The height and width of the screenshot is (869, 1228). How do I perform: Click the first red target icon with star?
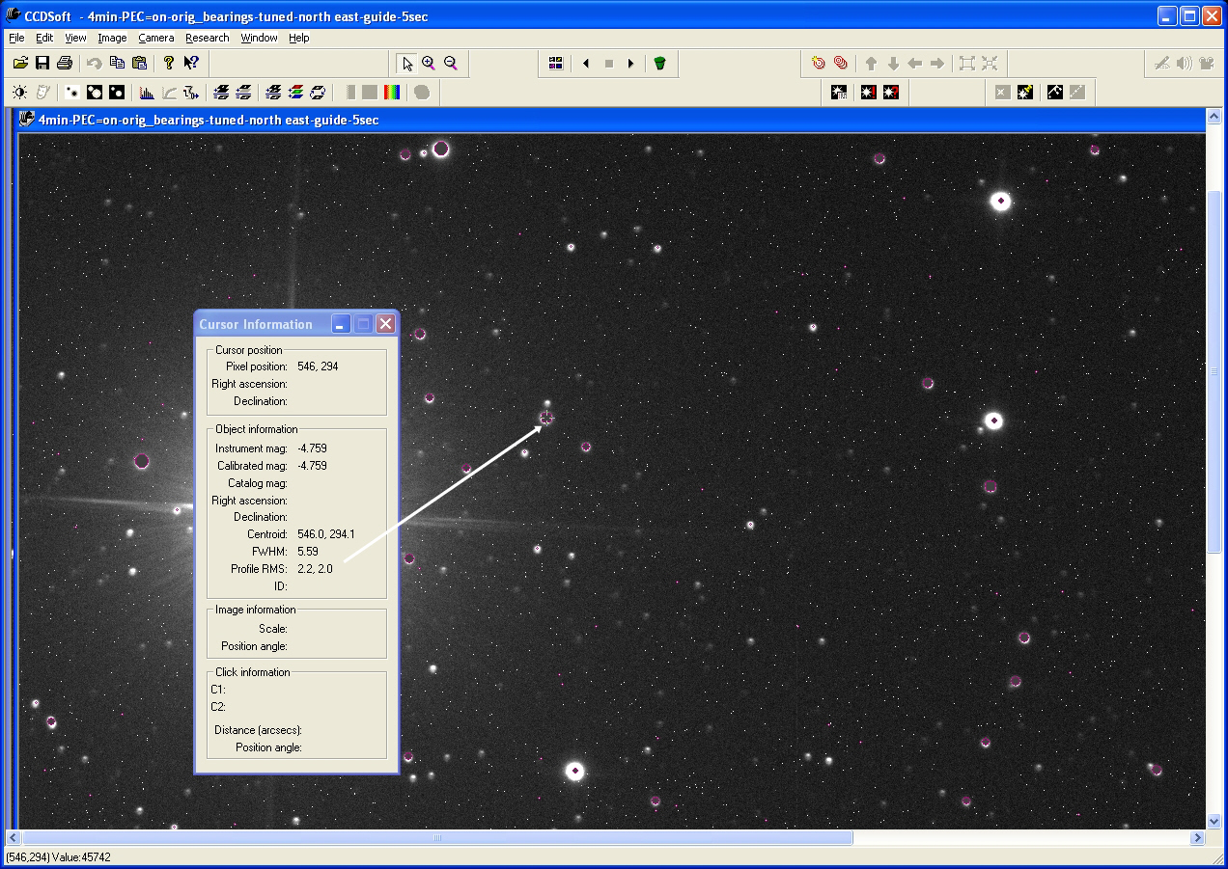click(x=819, y=64)
